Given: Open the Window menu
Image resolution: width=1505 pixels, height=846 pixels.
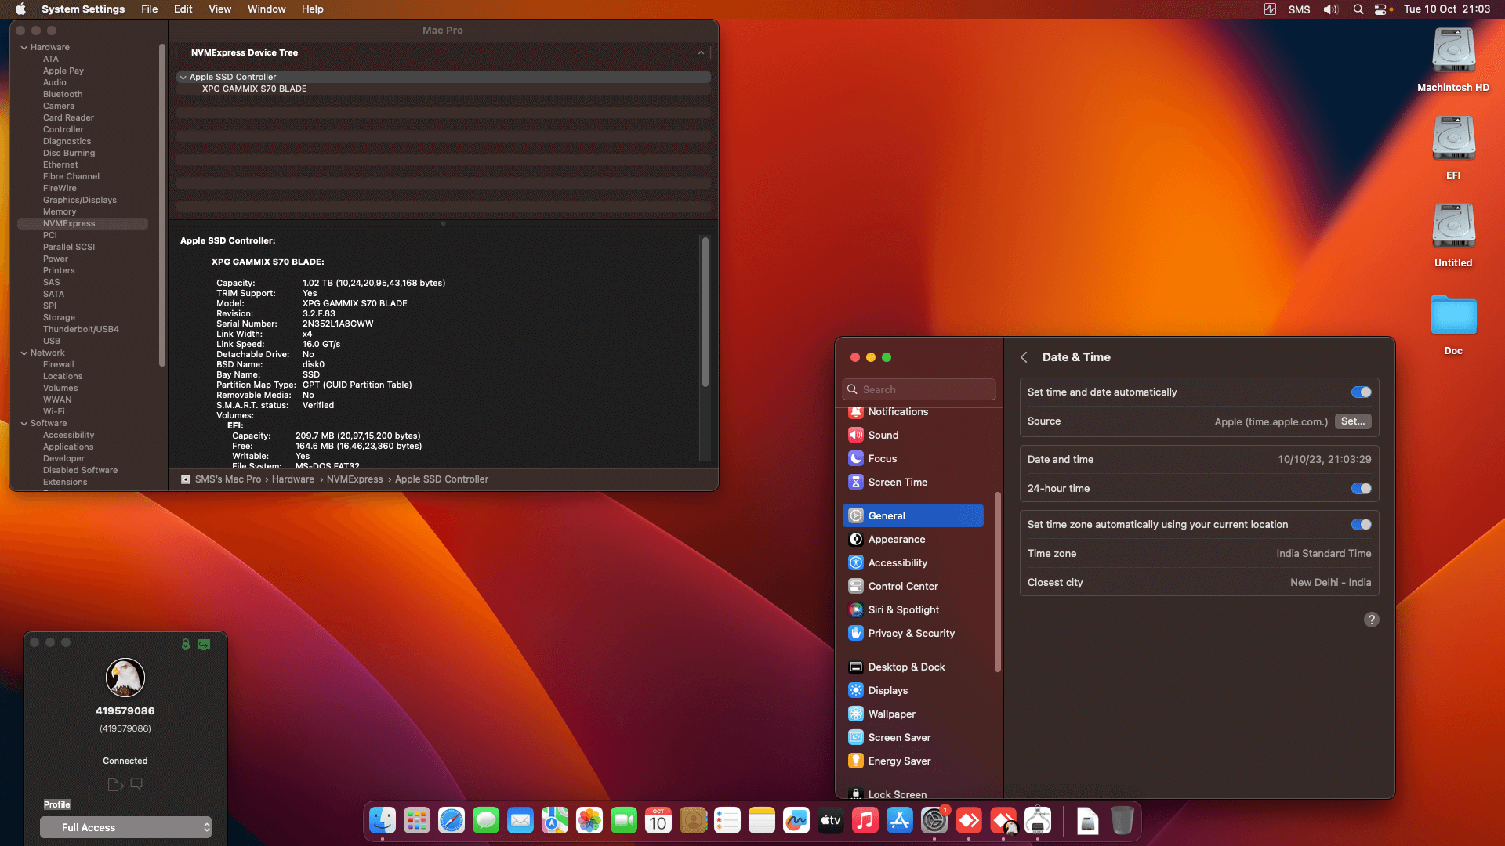Looking at the screenshot, I should pyautogui.click(x=266, y=9).
